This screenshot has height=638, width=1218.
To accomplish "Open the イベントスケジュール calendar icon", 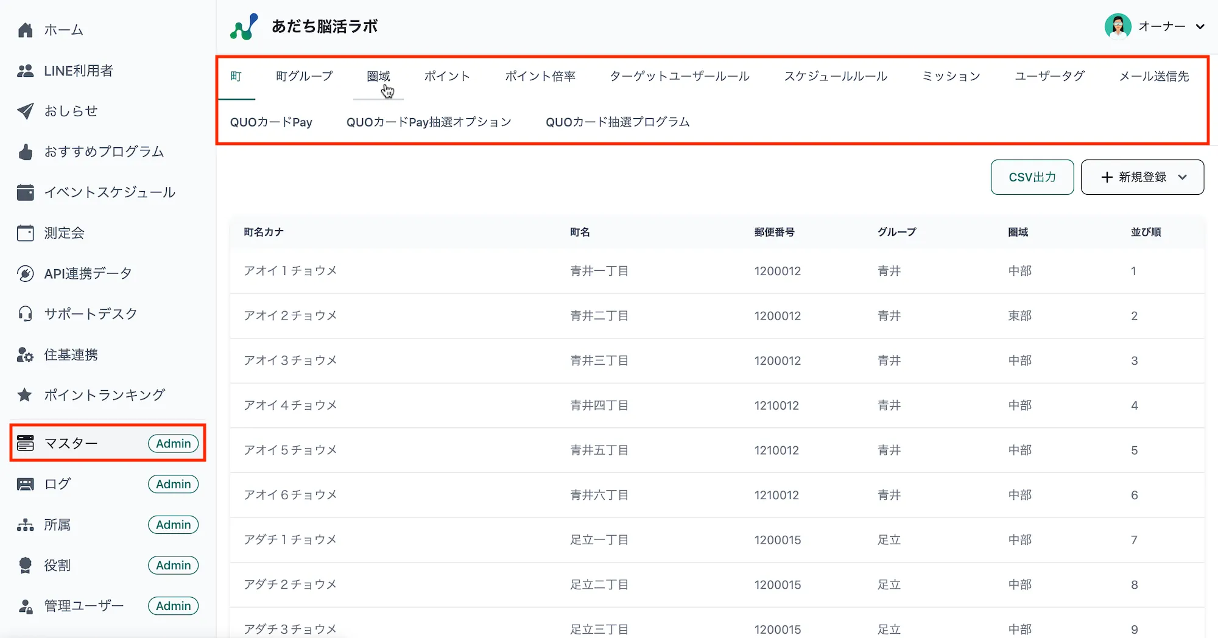I will click(25, 192).
